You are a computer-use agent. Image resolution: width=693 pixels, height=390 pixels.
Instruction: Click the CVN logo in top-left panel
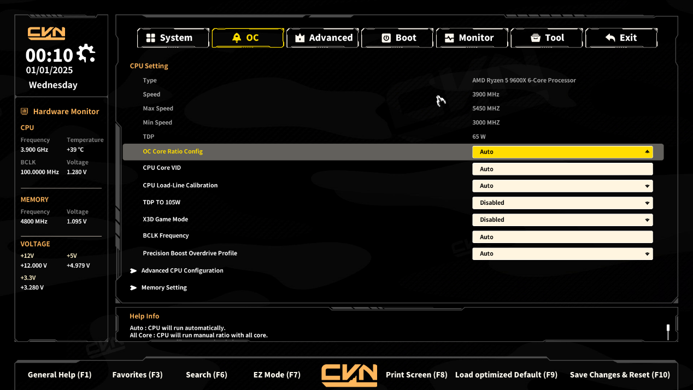click(46, 33)
